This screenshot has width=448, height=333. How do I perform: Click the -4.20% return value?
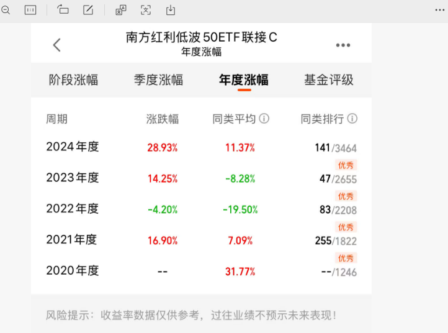(163, 209)
